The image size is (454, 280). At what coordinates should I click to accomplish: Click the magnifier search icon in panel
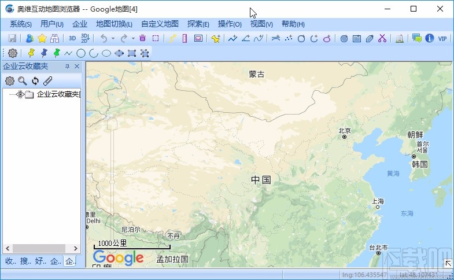(x=23, y=81)
